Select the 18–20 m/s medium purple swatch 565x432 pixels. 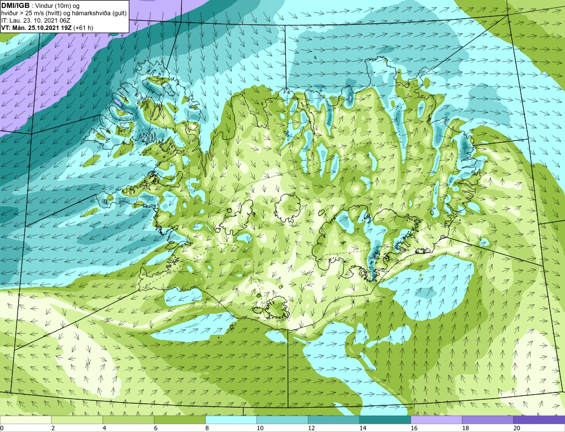click(x=488, y=420)
